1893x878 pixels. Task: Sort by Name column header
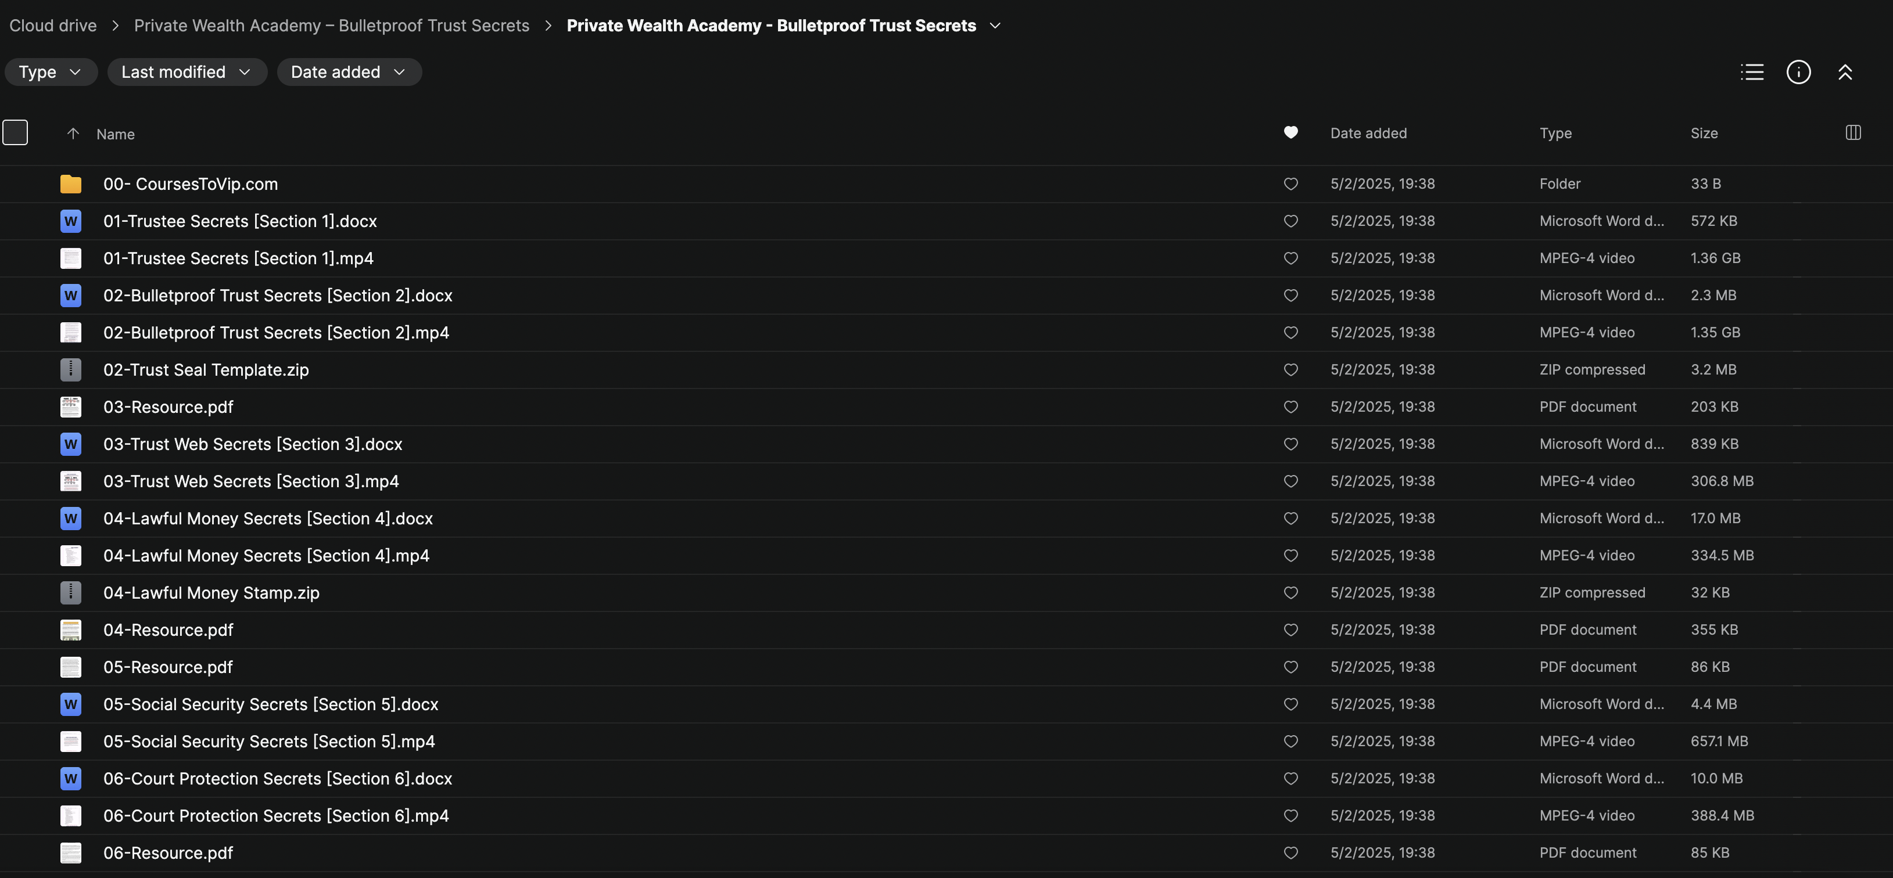tap(116, 134)
